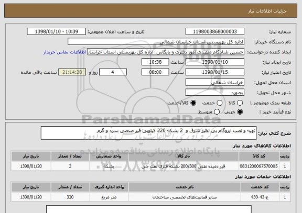Image resolution: width=302 pixels, height=213 pixels.
Task: Choose the متوسط purchase type radio
Action: (217, 111)
